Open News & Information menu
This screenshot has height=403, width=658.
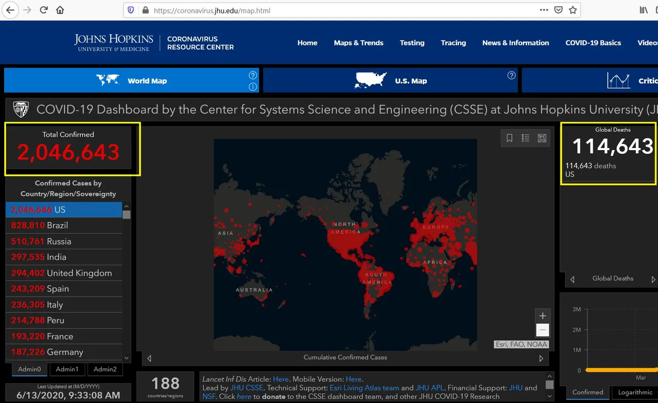pyautogui.click(x=516, y=43)
